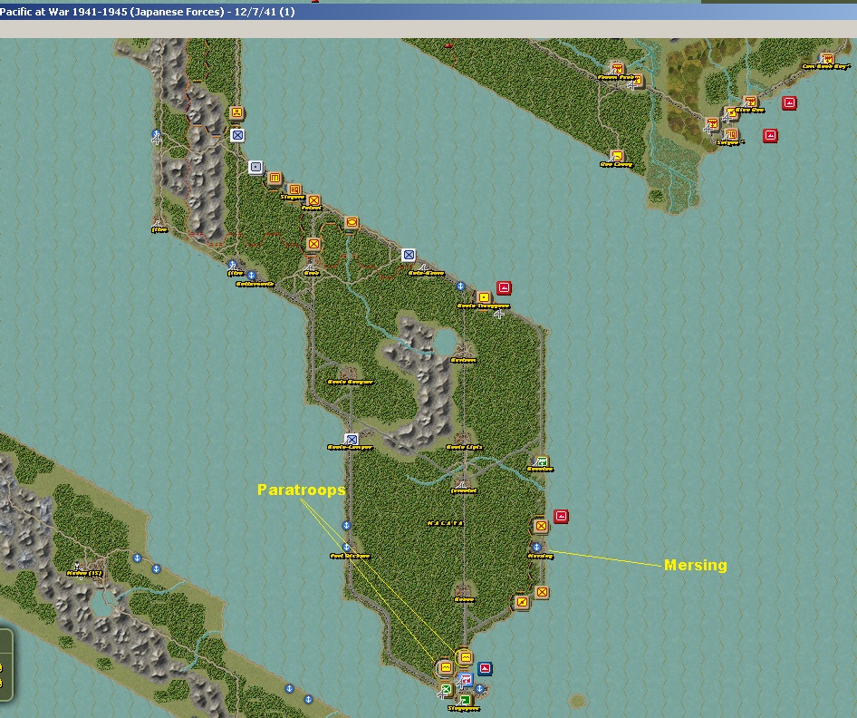Screen dimensions: 857x718
Task: Select the inland yellow infantry counter south of Patani
Action: [x=313, y=244]
